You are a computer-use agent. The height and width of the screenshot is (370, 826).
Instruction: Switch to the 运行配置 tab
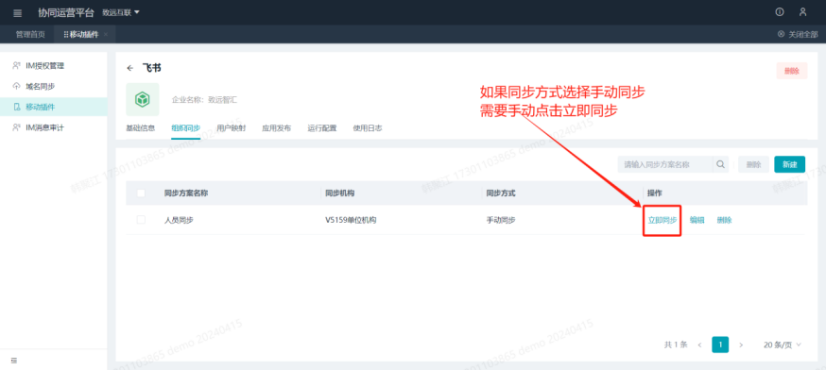pos(322,127)
